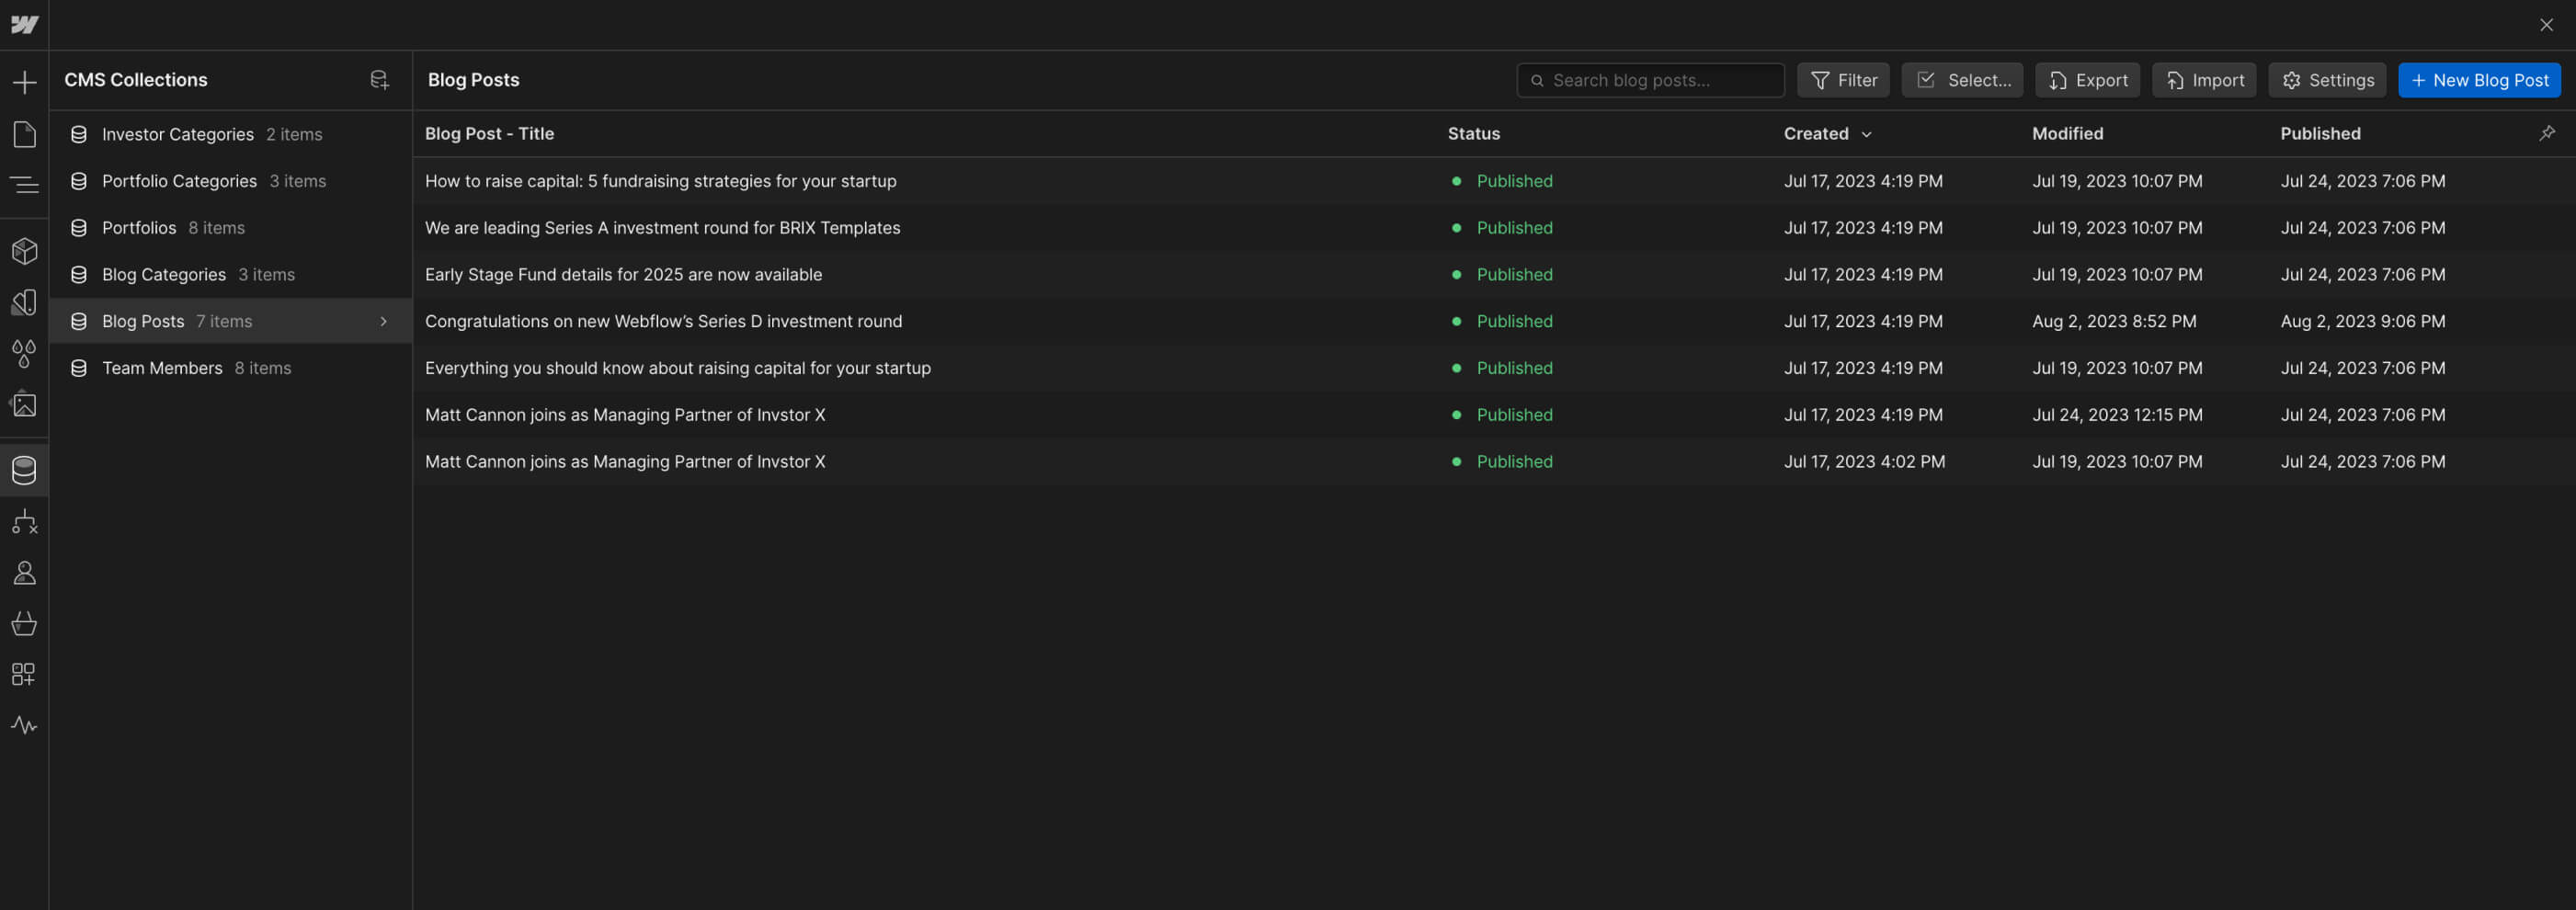Open the Components panel

(24, 251)
